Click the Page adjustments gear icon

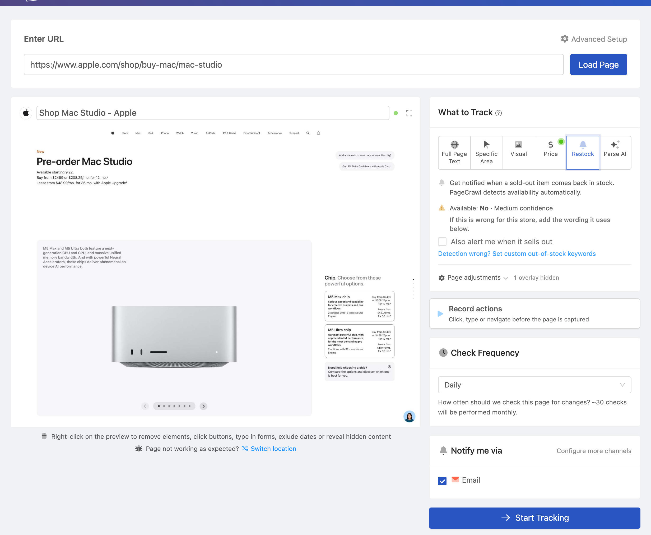point(441,278)
